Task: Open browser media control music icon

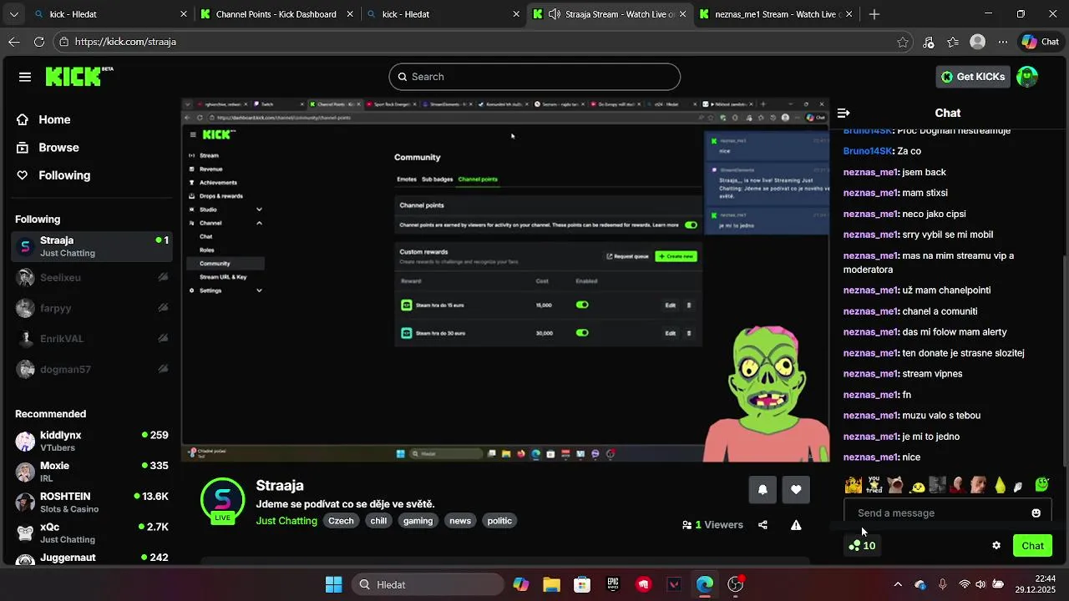Action: pos(928,42)
